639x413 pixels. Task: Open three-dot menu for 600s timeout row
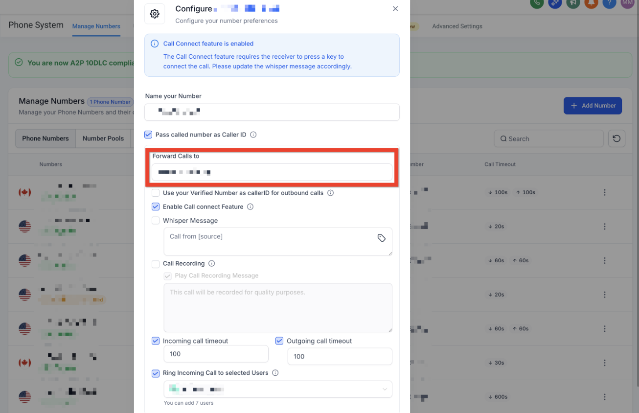point(605,397)
